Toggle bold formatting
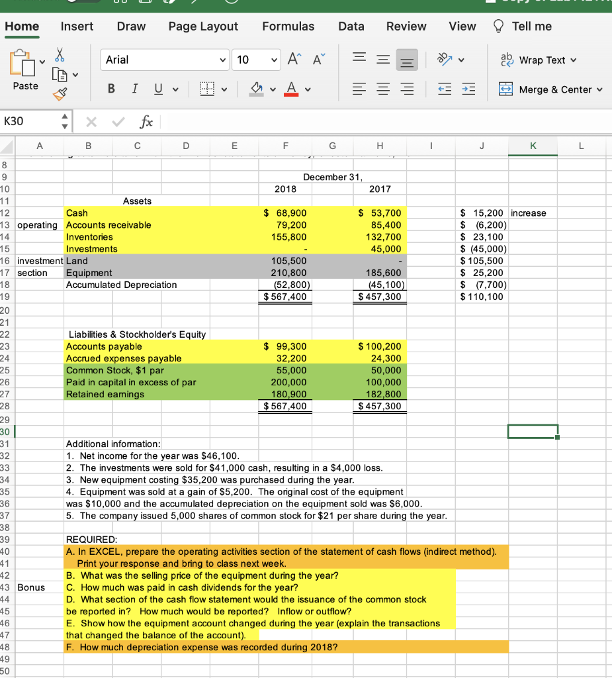Viewport: 612px width, 678px height. point(110,88)
